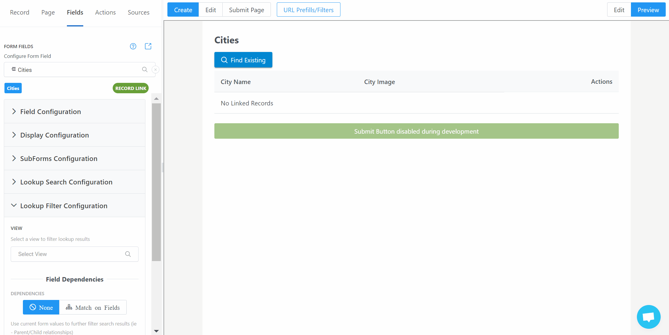Click the help question mark icon
Screen dimensions: 669x335
pyautogui.click(x=133, y=46)
